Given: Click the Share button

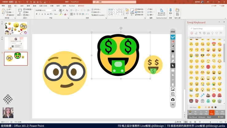Looking at the screenshot, I should tap(214, 6).
